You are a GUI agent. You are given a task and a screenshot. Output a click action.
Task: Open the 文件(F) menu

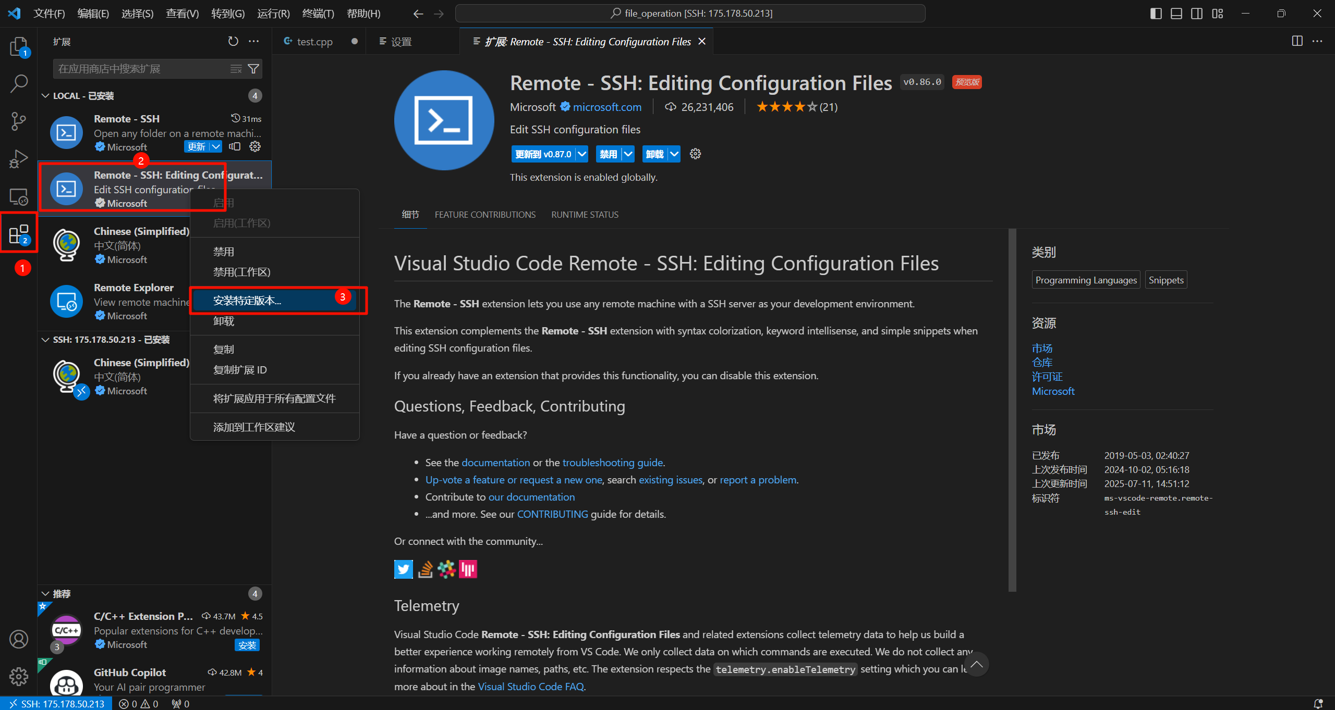click(49, 14)
